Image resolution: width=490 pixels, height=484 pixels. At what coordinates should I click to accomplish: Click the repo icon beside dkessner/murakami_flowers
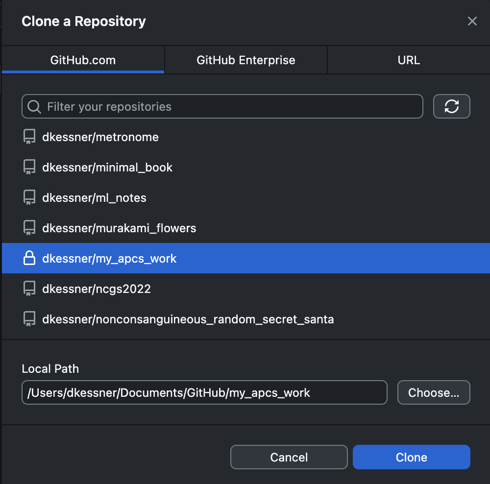[x=29, y=228]
